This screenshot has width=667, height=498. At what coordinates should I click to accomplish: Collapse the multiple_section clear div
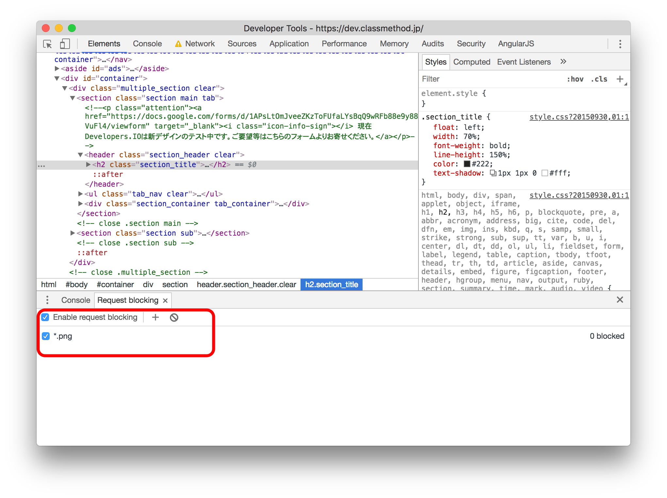65,88
